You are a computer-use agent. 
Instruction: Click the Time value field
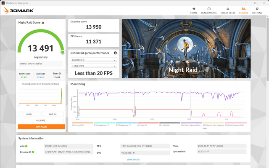coord(222,146)
